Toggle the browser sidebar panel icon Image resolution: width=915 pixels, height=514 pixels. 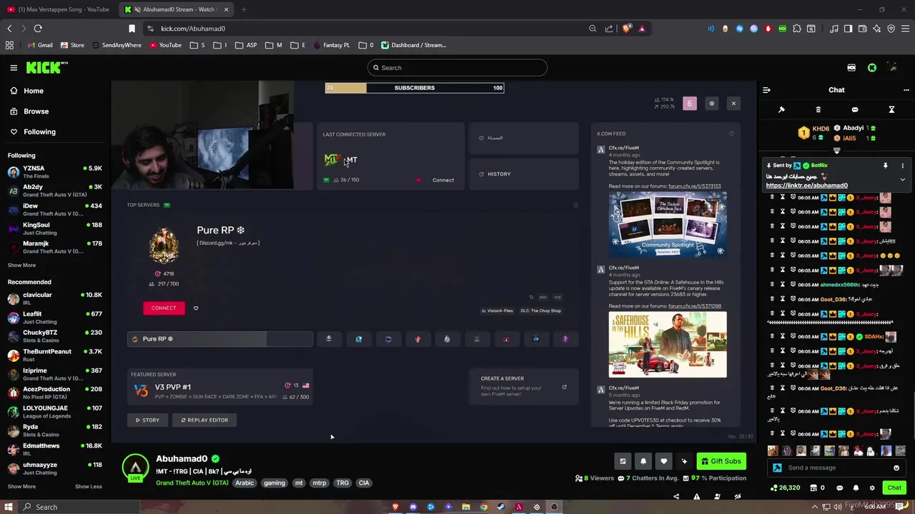click(x=848, y=29)
